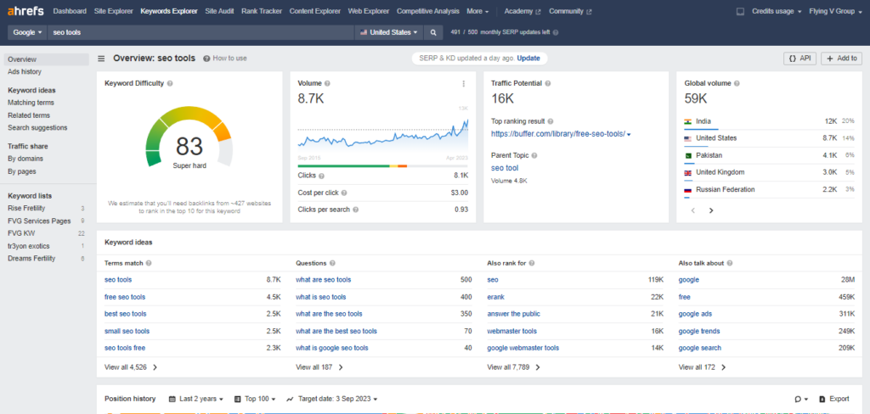This screenshot has width=870, height=414.
Task: Go to previous Global volume page arrow
Action: coord(693,210)
